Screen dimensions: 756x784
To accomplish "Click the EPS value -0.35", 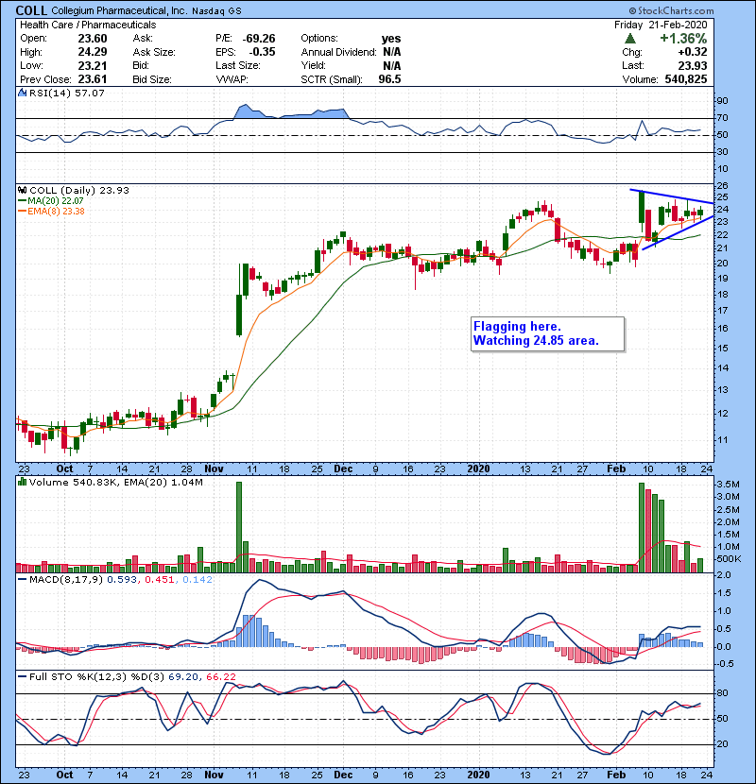I will (x=264, y=52).
